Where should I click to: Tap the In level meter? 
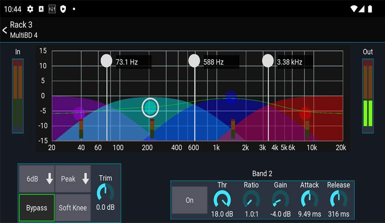(x=17, y=96)
